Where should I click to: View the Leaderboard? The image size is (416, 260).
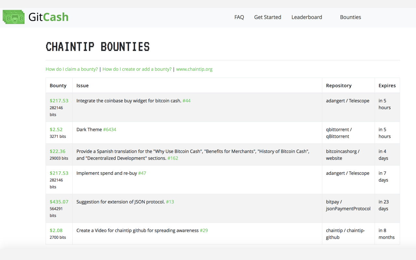tap(306, 17)
